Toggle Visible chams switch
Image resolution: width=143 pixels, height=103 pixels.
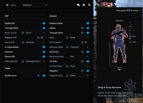87,28
